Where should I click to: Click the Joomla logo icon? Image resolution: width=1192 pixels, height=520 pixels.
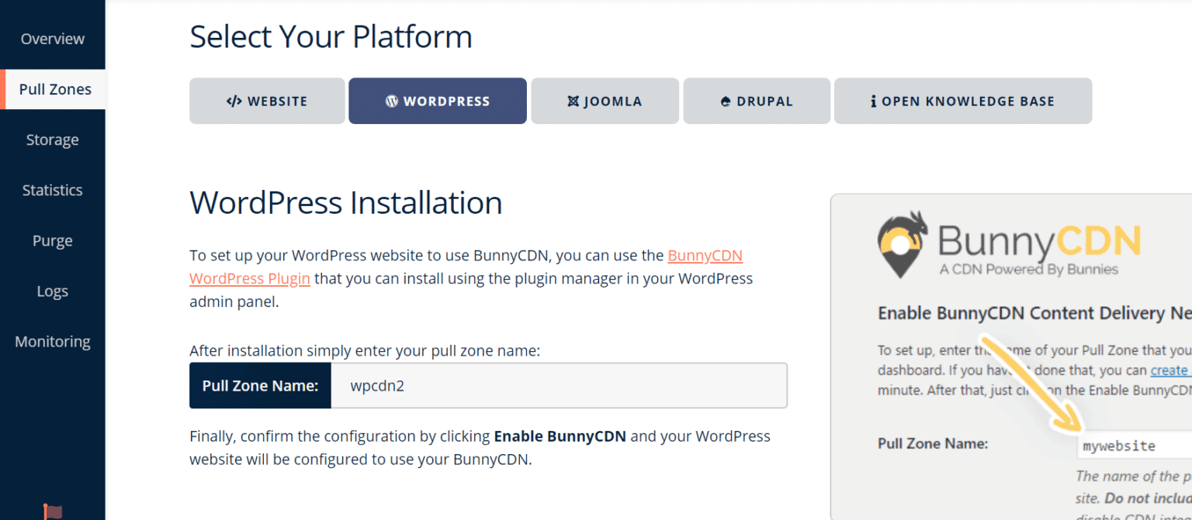[x=573, y=101]
